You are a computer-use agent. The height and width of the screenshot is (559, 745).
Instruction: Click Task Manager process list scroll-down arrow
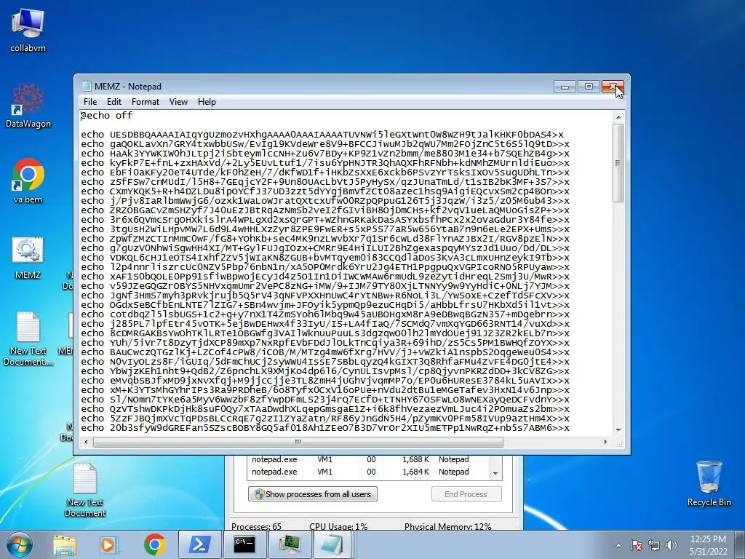[x=495, y=473]
